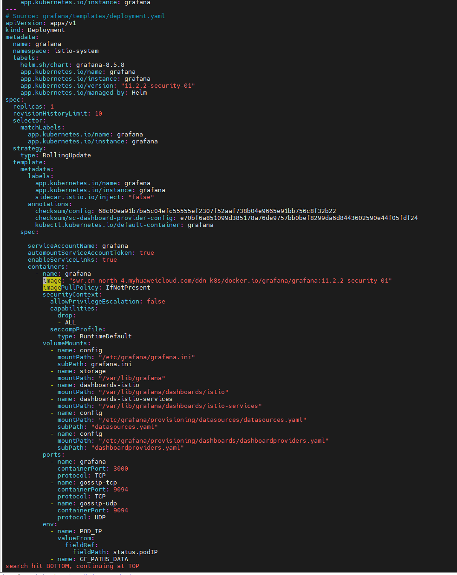Click the 'app.kubernetes.io/managed-by: Helm' line
457x575 pixels.
(x=84, y=92)
